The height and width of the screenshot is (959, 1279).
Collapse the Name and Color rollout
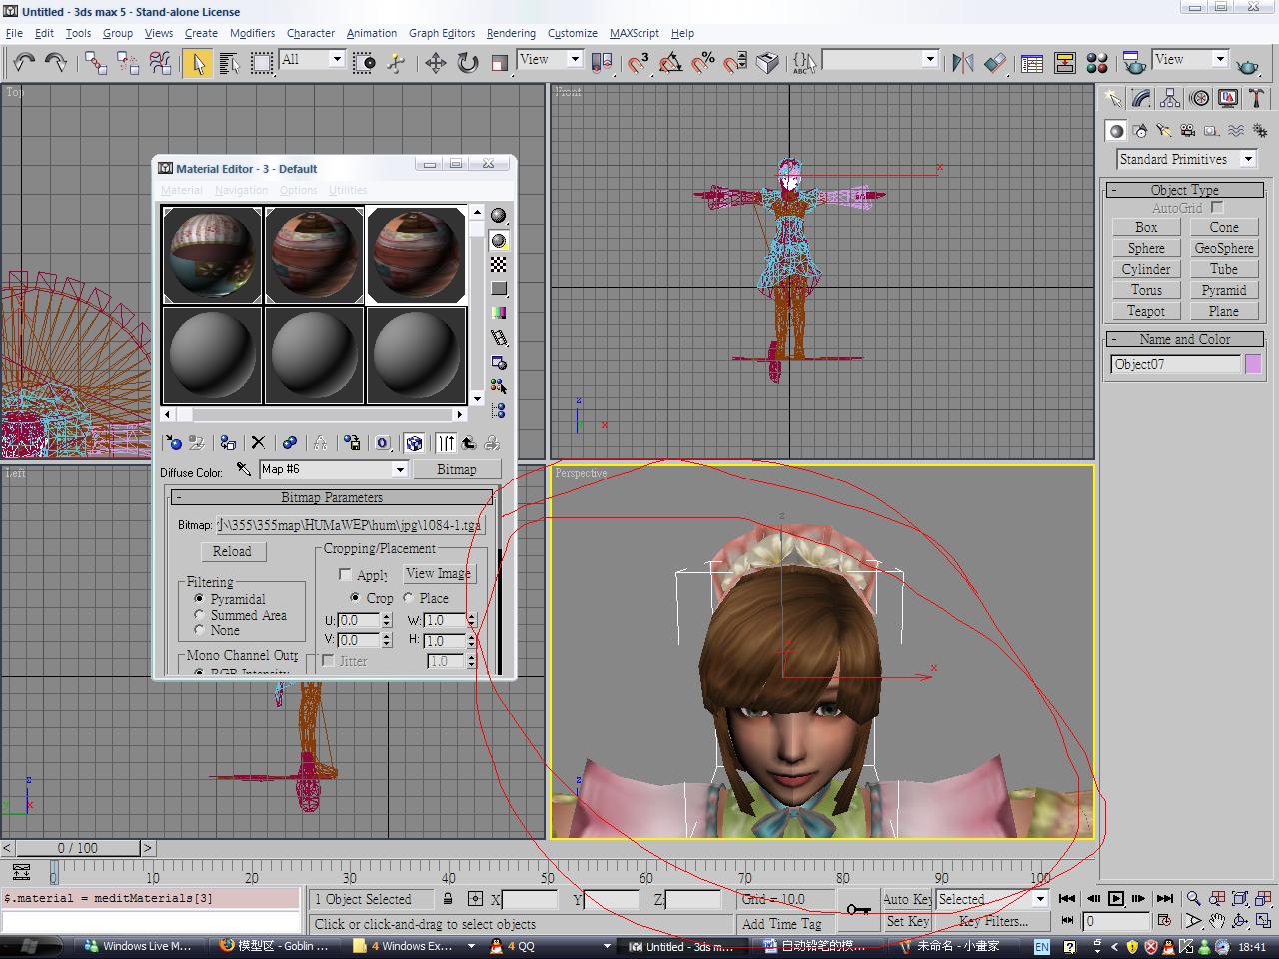click(x=1184, y=339)
